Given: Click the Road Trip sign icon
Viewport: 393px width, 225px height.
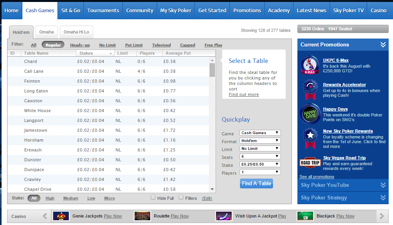Looking at the screenshot, I should click(310, 162).
